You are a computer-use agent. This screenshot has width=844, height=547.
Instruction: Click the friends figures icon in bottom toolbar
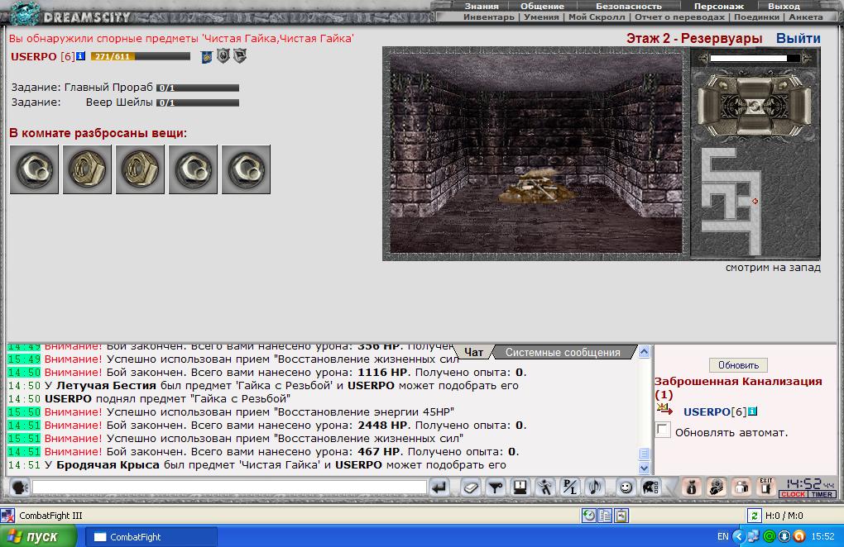741,488
